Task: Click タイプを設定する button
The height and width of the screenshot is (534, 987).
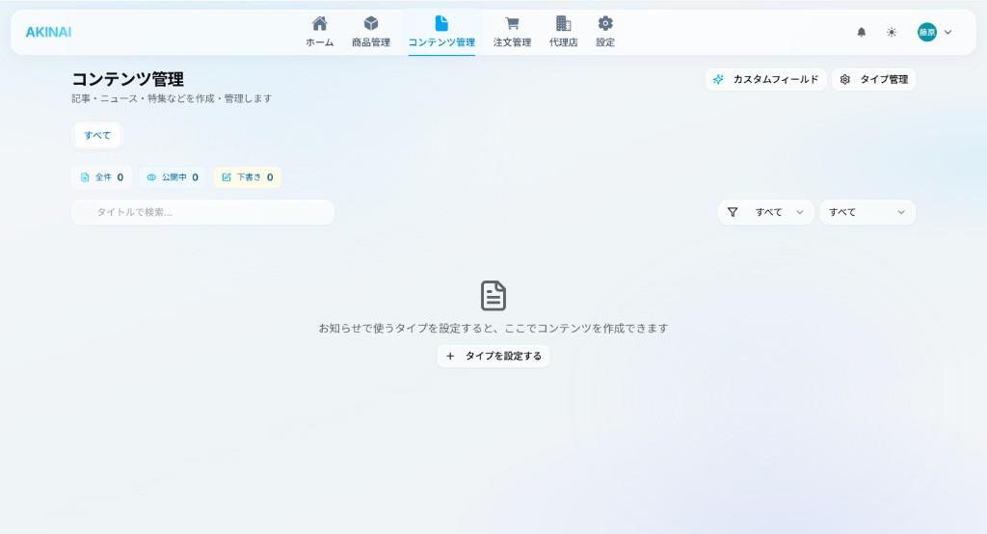Action: (x=493, y=356)
